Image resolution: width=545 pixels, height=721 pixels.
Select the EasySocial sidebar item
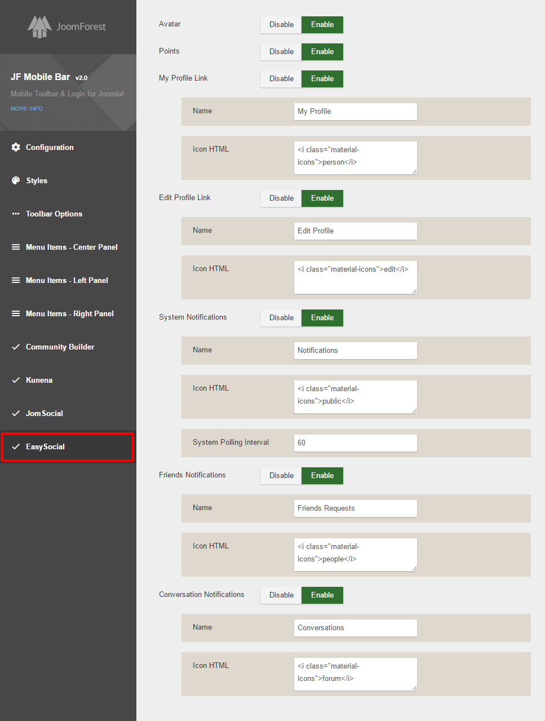pos(45,446)
